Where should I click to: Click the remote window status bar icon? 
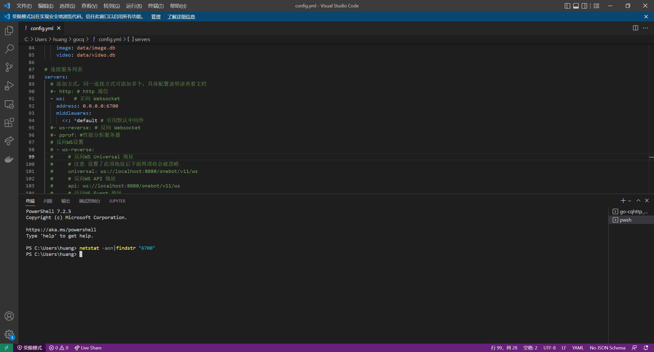coord(6,348)
